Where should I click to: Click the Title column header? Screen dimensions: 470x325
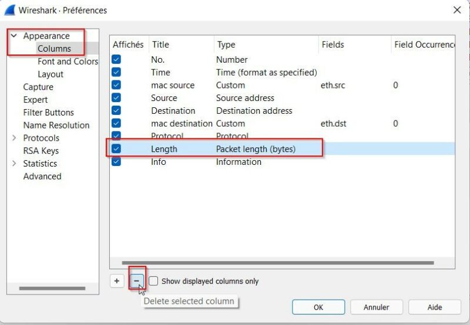(x=181, y=45)
